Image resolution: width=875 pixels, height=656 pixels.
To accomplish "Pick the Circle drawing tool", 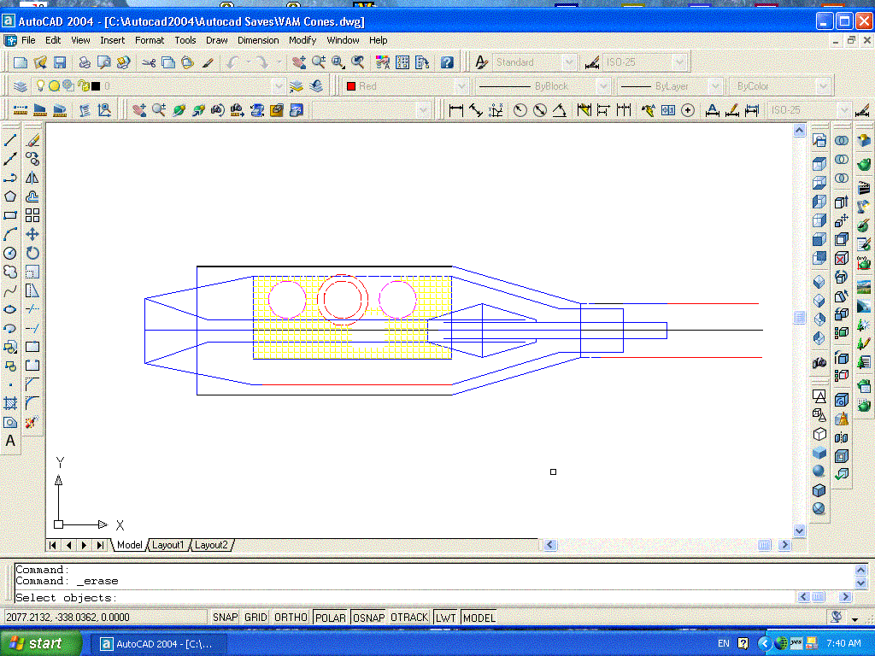I will click(x=10, y=254).
